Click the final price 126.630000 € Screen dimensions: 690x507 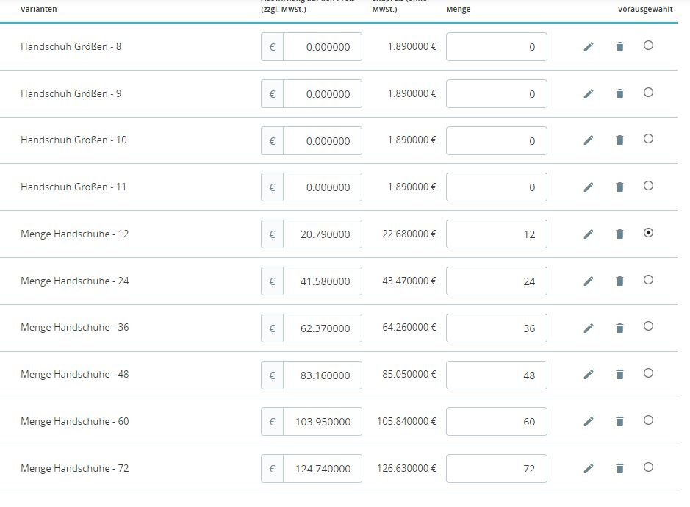click(x=406, y=468)
